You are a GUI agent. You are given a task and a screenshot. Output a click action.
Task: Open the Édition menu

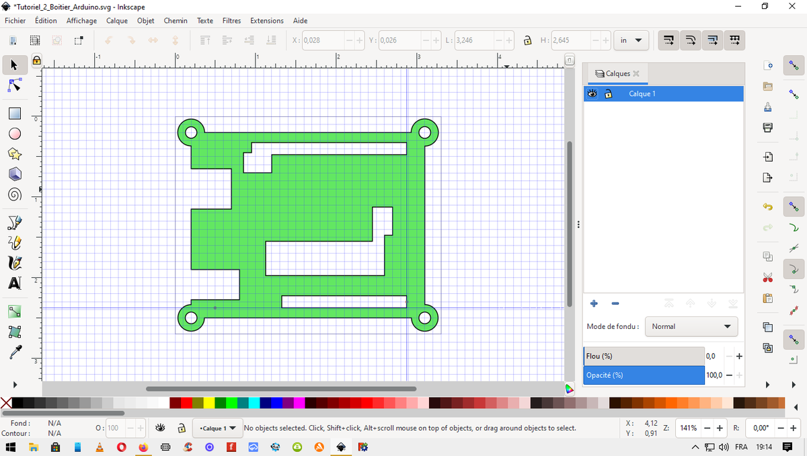coord(46,21)
